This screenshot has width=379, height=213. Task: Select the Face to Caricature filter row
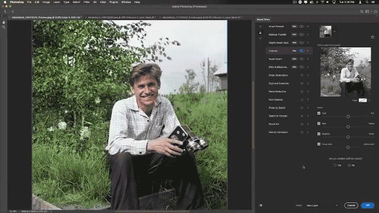pyautogui.click(x=289, y=133)
